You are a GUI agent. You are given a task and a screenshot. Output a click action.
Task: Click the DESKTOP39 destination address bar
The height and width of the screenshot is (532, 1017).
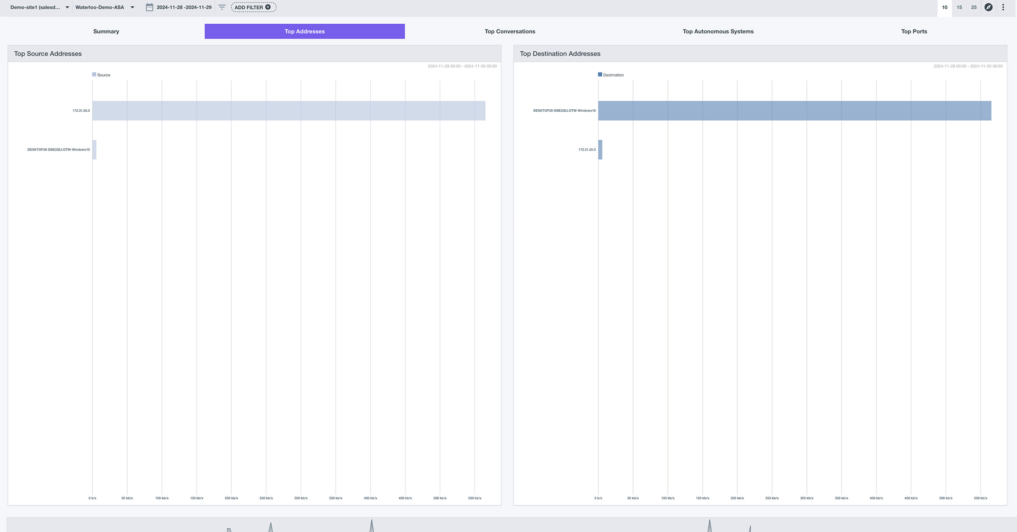pyautogui.click(x=795, y=111)
